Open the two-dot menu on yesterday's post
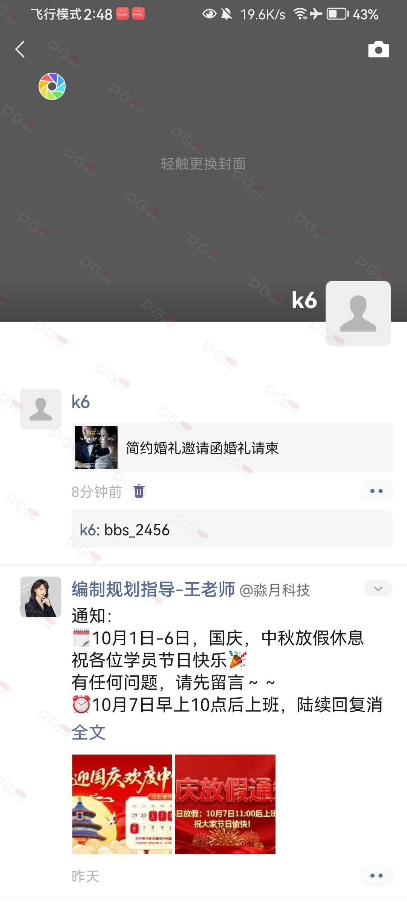This screenshot has width=407, height=905. (x=376, y=876)
